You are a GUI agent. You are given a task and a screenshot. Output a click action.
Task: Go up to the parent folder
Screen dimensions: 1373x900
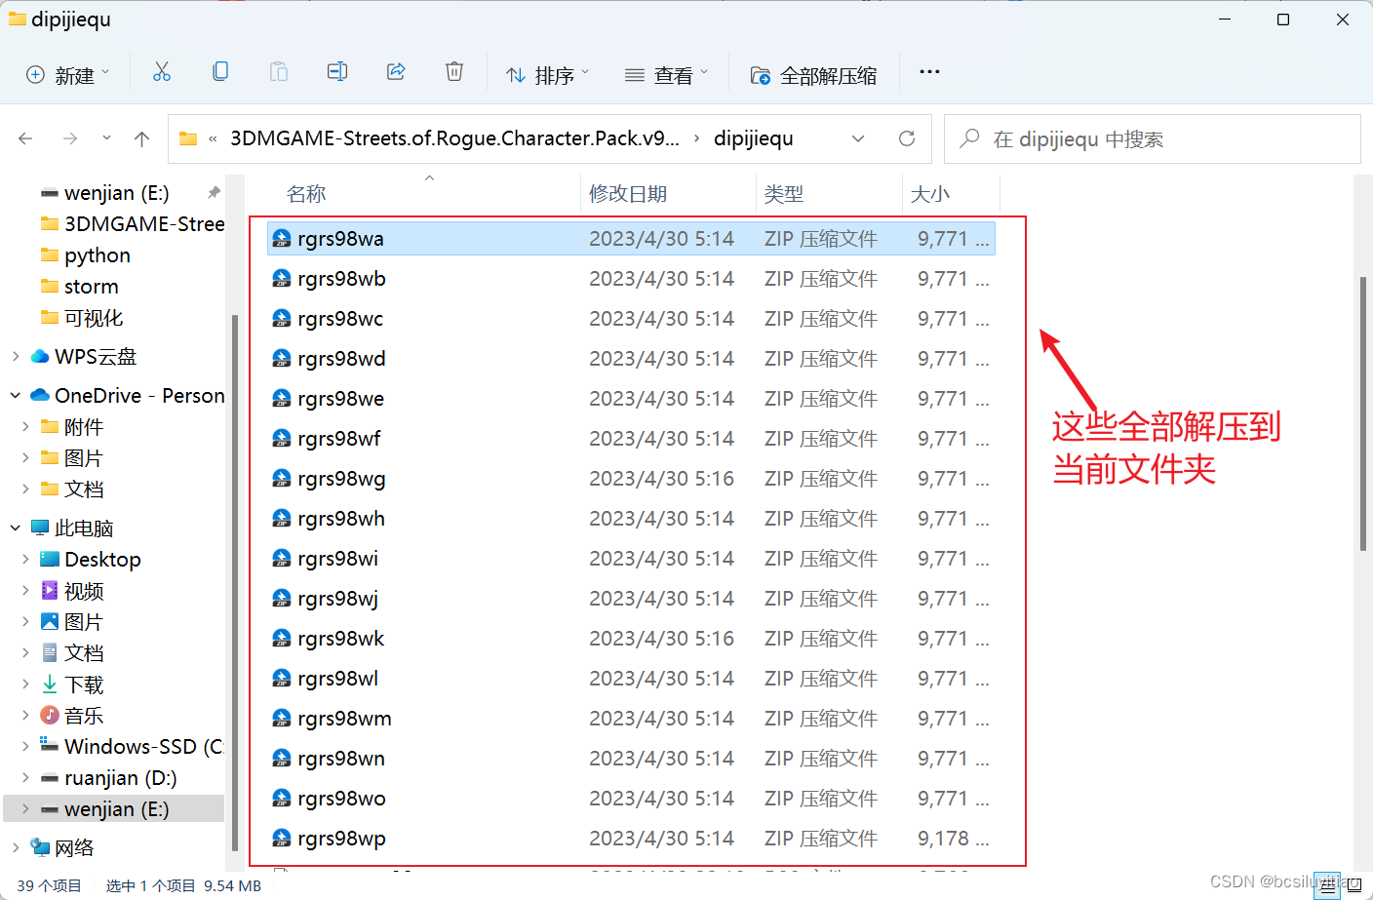click(141, 138)
